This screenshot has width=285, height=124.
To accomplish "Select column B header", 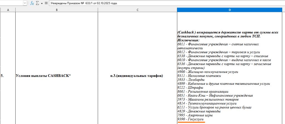I will [56, 10].
